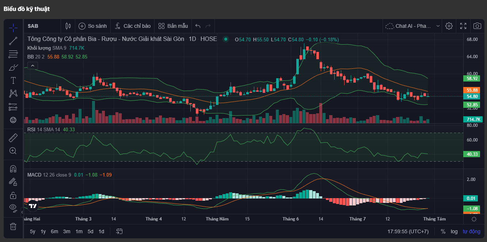Select the 3m time range
The width and height of the screenshot is (487, 242).
(x=66, y=231)
